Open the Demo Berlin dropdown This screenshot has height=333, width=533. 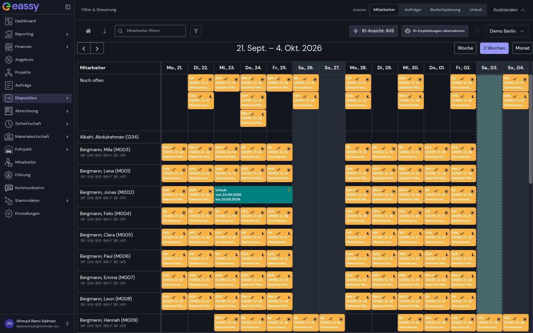coord(507,31)
